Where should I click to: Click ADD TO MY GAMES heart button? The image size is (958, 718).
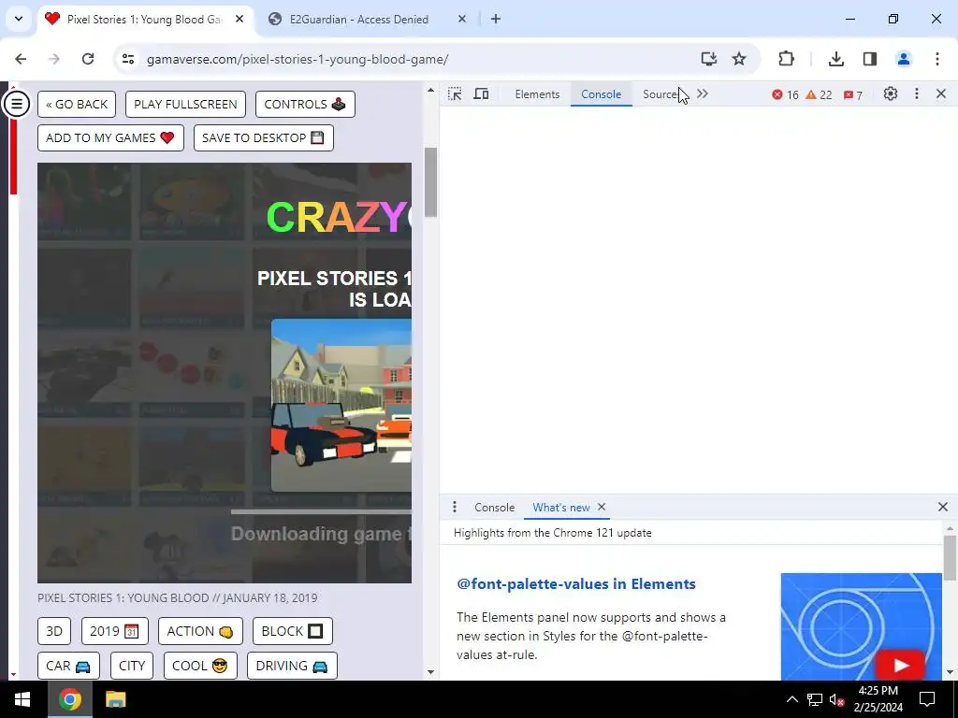110,138
